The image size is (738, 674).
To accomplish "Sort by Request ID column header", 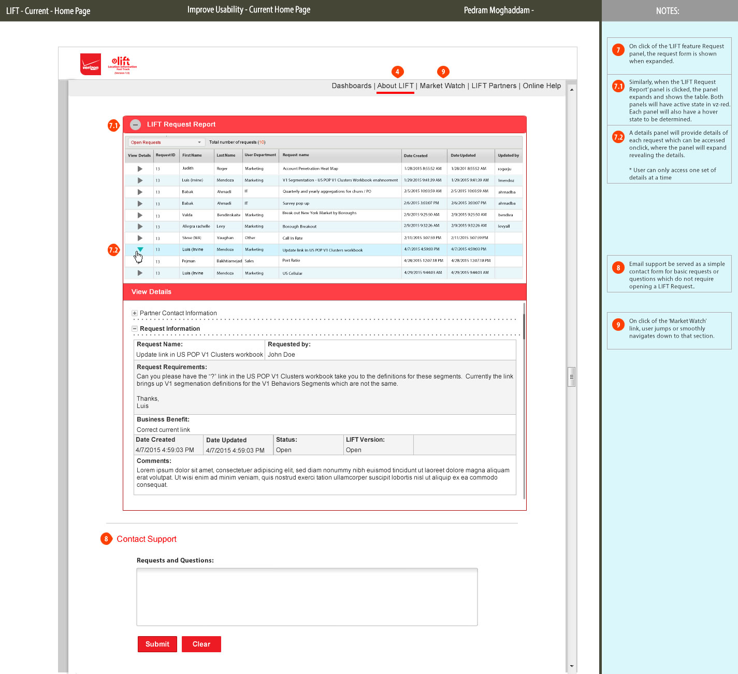I will point(166,155).
